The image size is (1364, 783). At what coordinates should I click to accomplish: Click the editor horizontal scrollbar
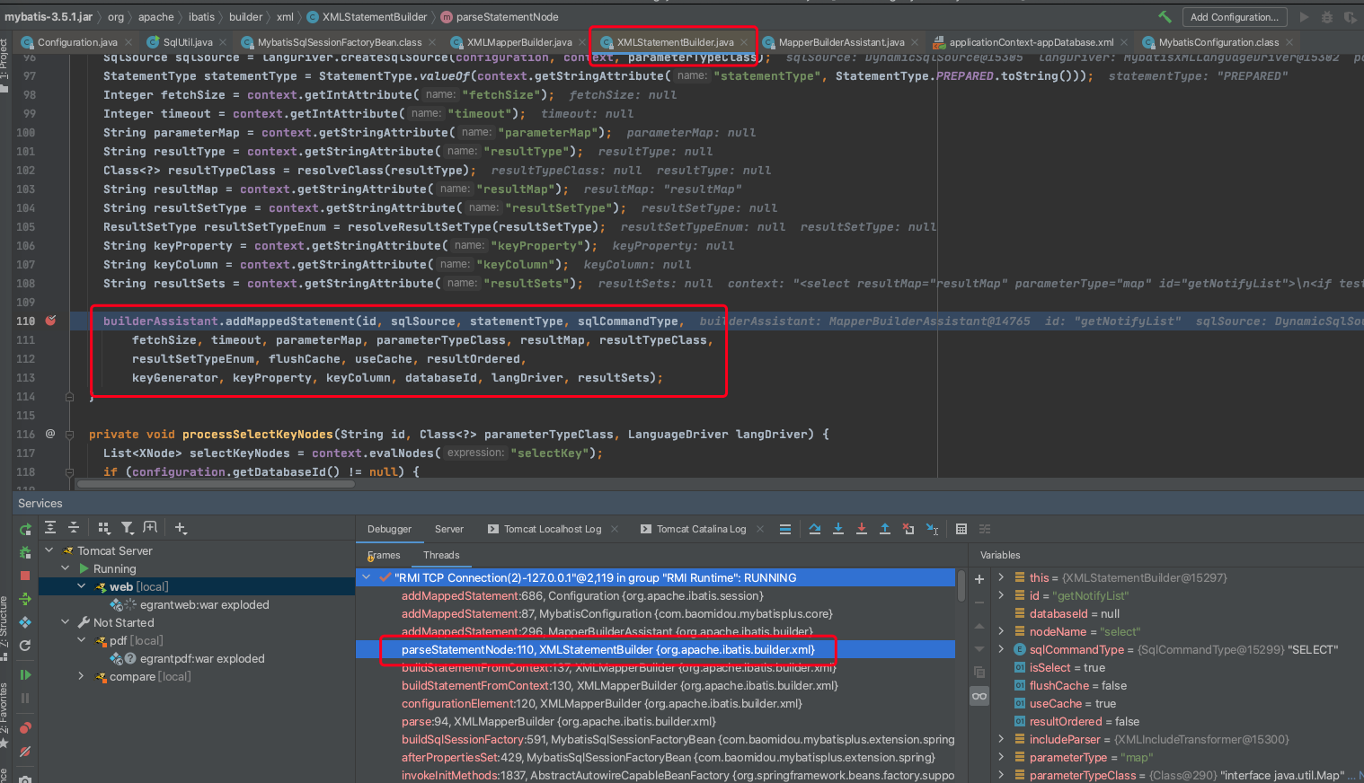[x=216, y=484]
